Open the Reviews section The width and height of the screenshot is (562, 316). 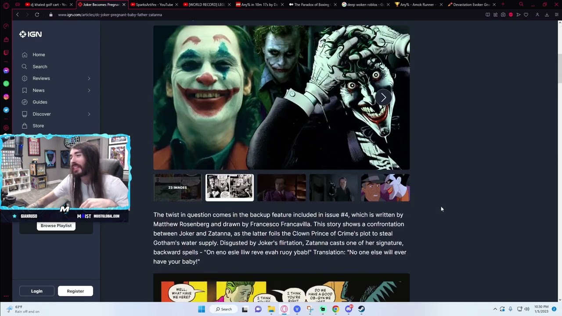[41, 79]
